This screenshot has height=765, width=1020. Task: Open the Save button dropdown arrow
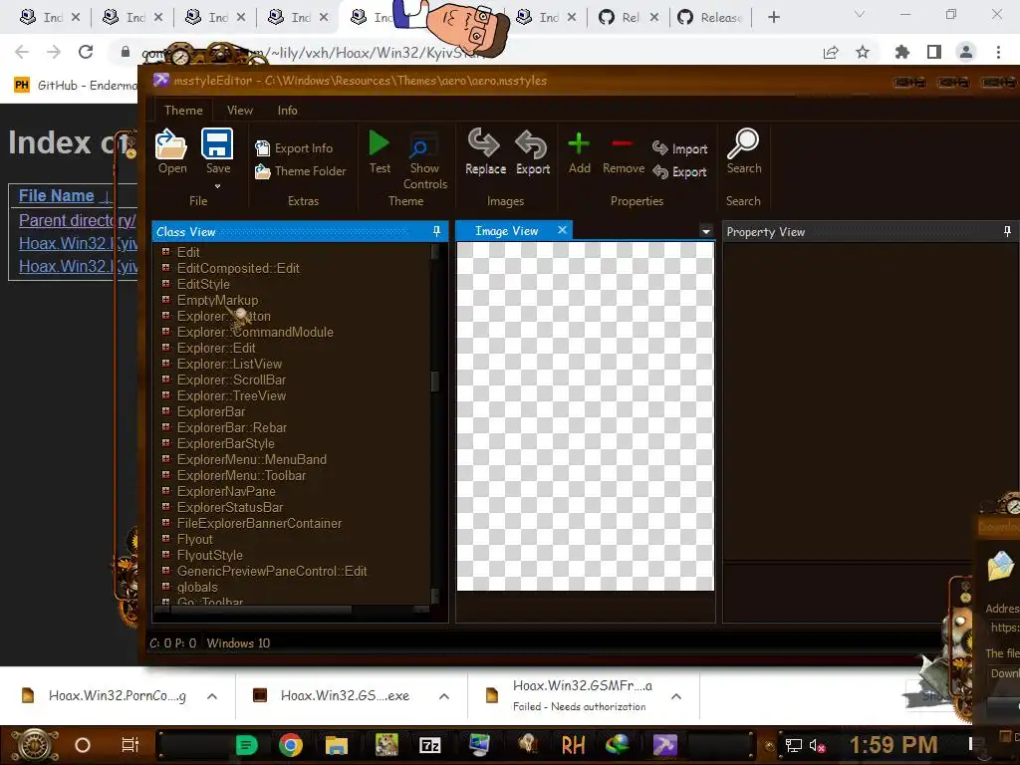218,186
